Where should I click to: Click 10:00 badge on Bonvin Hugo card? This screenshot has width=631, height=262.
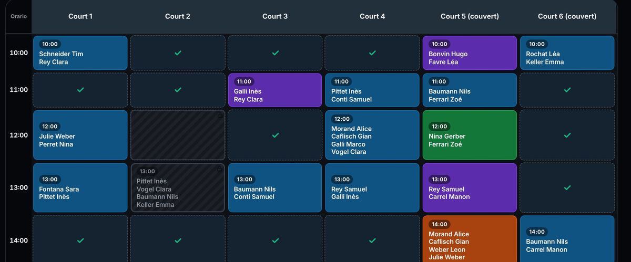440,44
